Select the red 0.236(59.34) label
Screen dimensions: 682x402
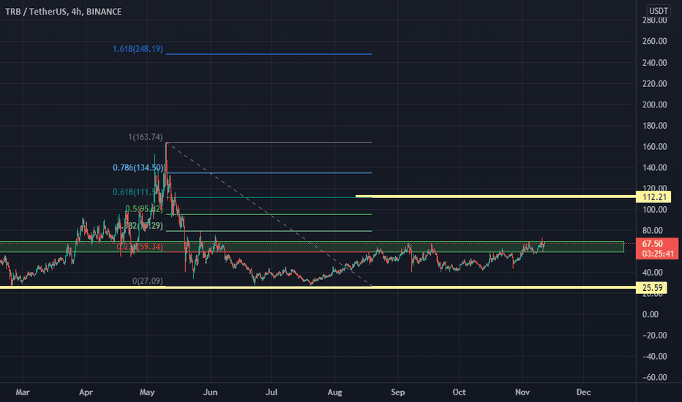[140, 247]
